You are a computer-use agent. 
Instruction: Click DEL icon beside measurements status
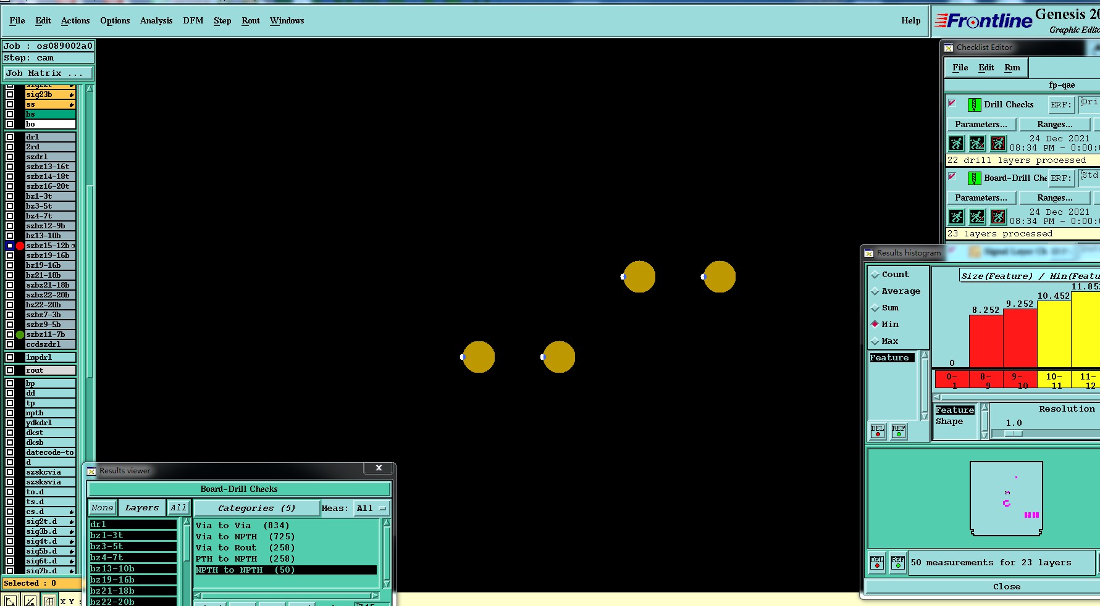tap(877, 563)
